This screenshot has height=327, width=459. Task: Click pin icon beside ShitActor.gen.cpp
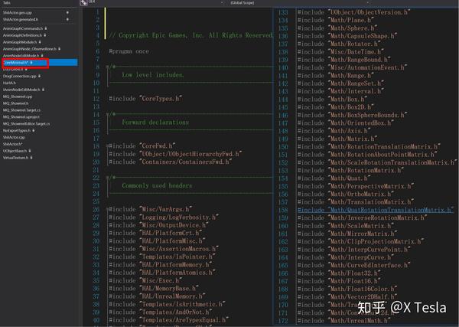point(67,12)
